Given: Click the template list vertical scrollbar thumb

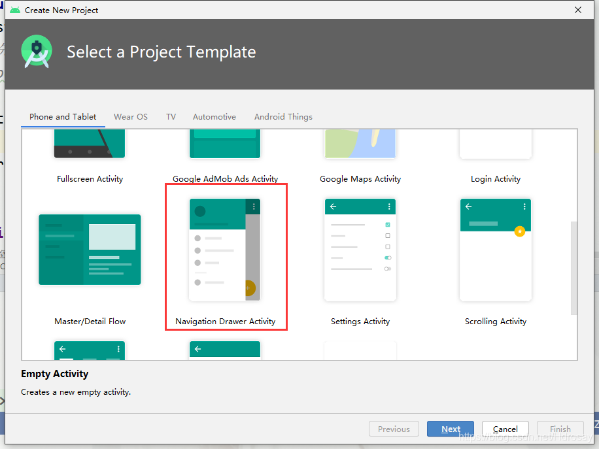Looking at the screenshot, I should click(x=573, y=268).
